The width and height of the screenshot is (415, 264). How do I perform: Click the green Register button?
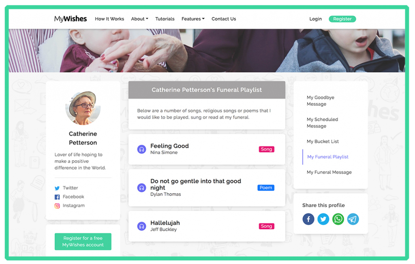click(342, 19)
